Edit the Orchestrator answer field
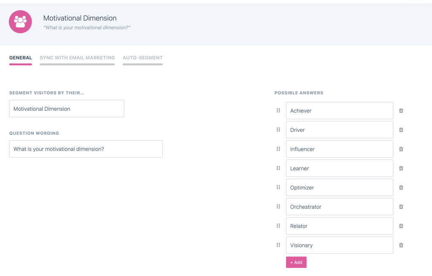432x276 pixels. pos(339,207)
